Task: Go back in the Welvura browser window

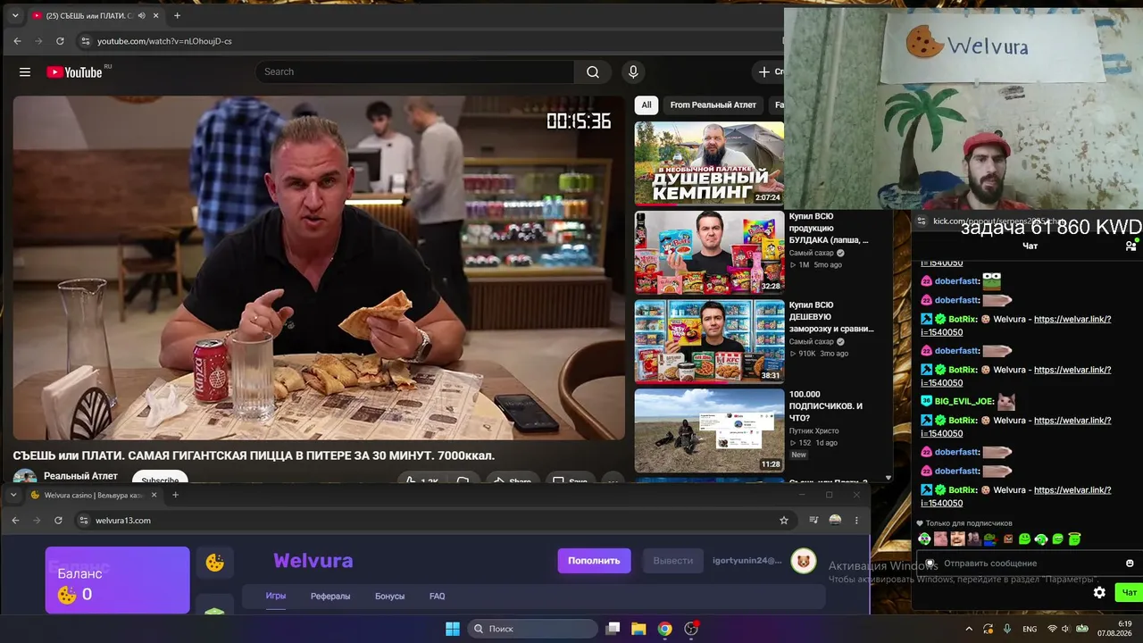Action: (15, 521)
